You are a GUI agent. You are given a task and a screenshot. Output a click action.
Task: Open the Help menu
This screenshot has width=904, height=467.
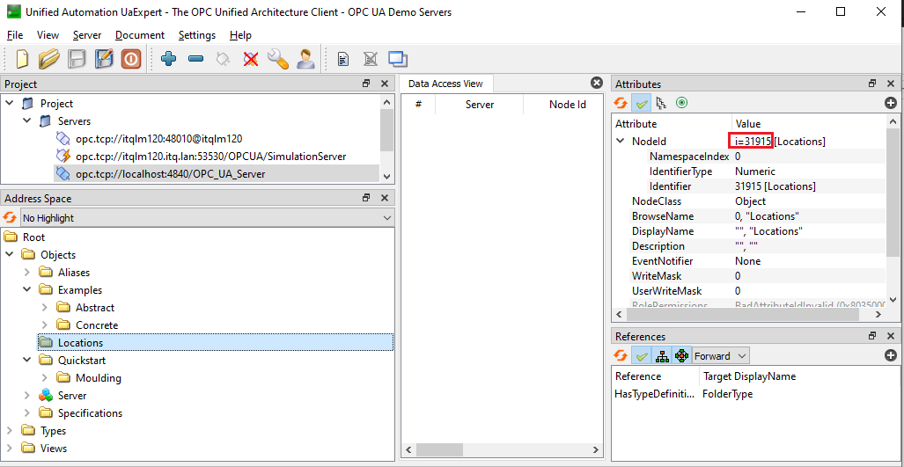(240, 35)
